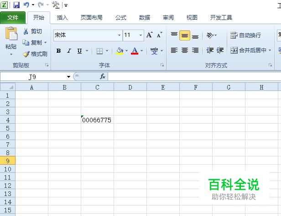281x216 pixels.
Task: Click the Copy (复制) button
Action: 32,43
